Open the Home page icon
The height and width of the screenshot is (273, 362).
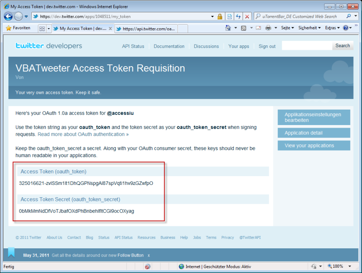[x=228, y=28]
